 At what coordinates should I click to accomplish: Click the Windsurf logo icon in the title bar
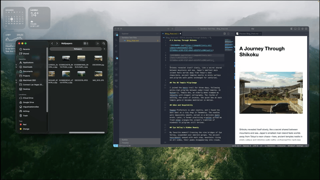(x=253, y=29)
